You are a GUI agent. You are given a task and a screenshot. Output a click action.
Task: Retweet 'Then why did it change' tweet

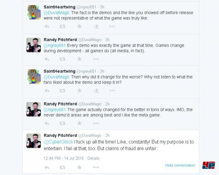pos(62,90)
